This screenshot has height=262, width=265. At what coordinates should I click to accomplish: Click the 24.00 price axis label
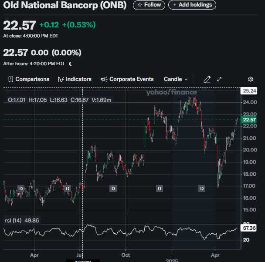tap(250, 102)
